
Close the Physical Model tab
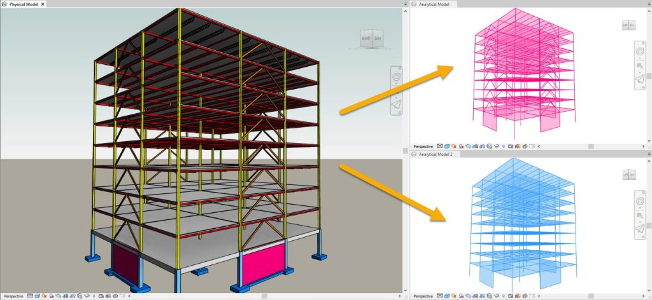pyautogui.click(x=43, y=4)
